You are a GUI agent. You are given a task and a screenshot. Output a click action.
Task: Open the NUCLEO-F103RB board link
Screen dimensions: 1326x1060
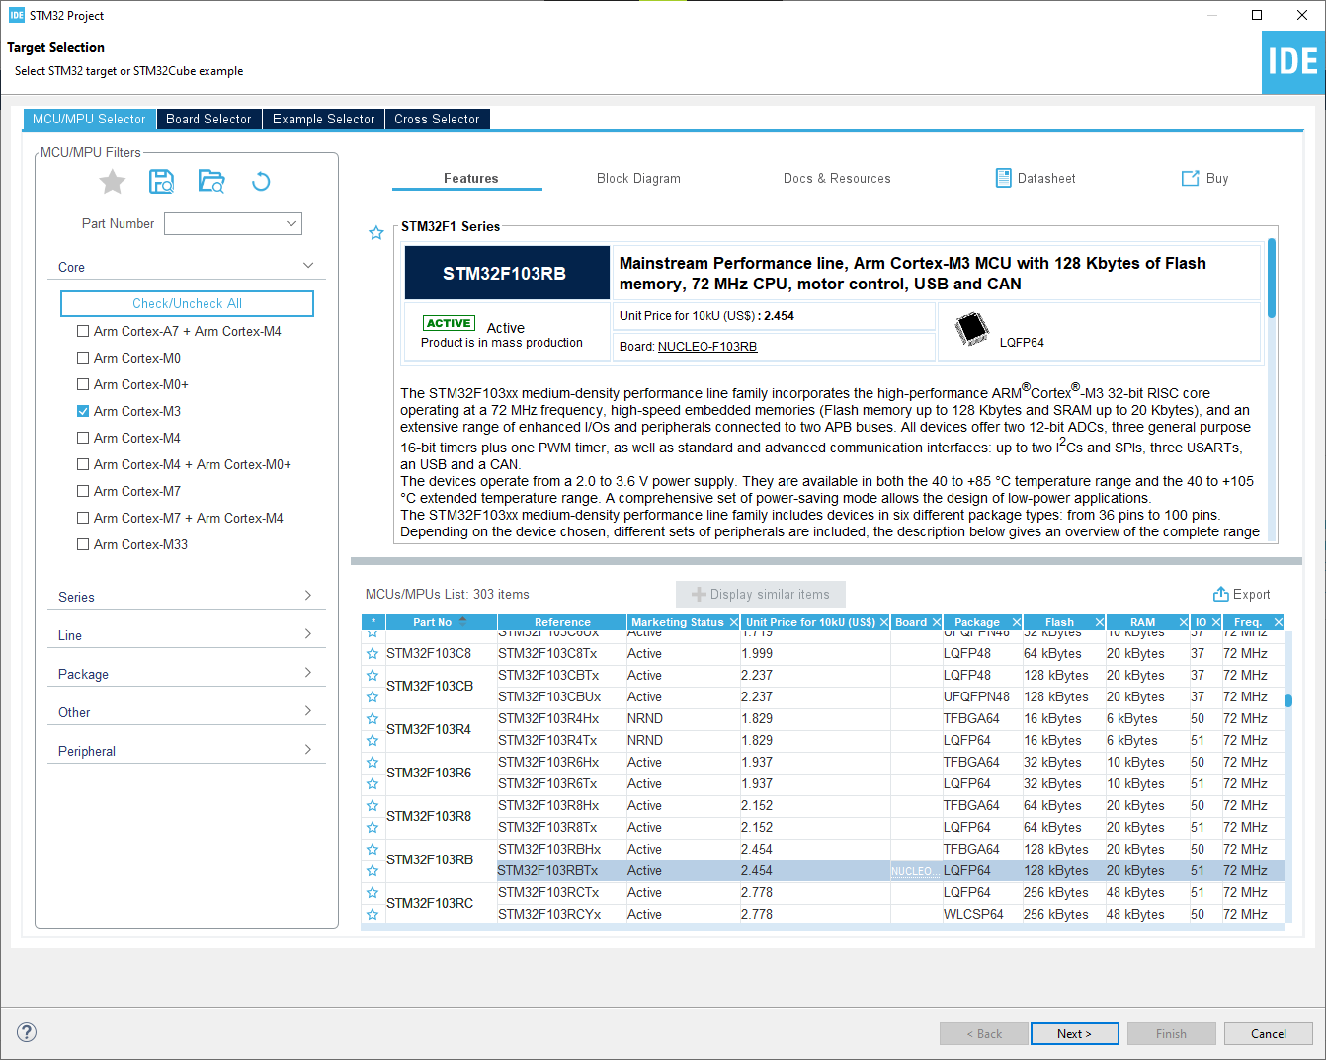coord(707,347)
